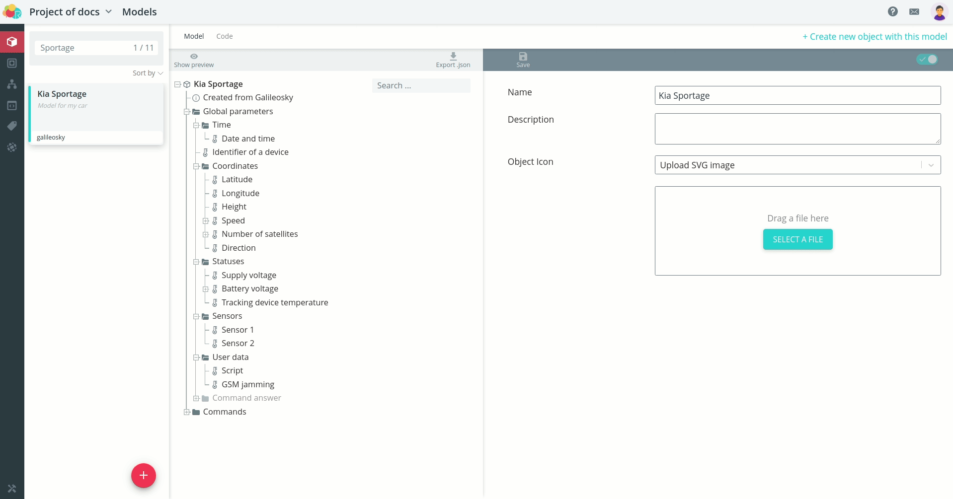This screenshot has width=953, height=499.
Task: Expand the Commands folder
Action: pyautogui.click(x=187, y=412)
